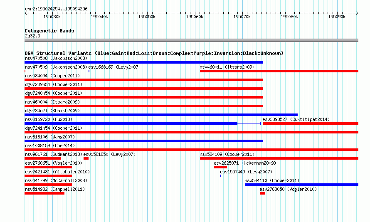370x222 pixels.
Task: Open variant esv1557449 (Levy2007) label
Action: [246, 172]
